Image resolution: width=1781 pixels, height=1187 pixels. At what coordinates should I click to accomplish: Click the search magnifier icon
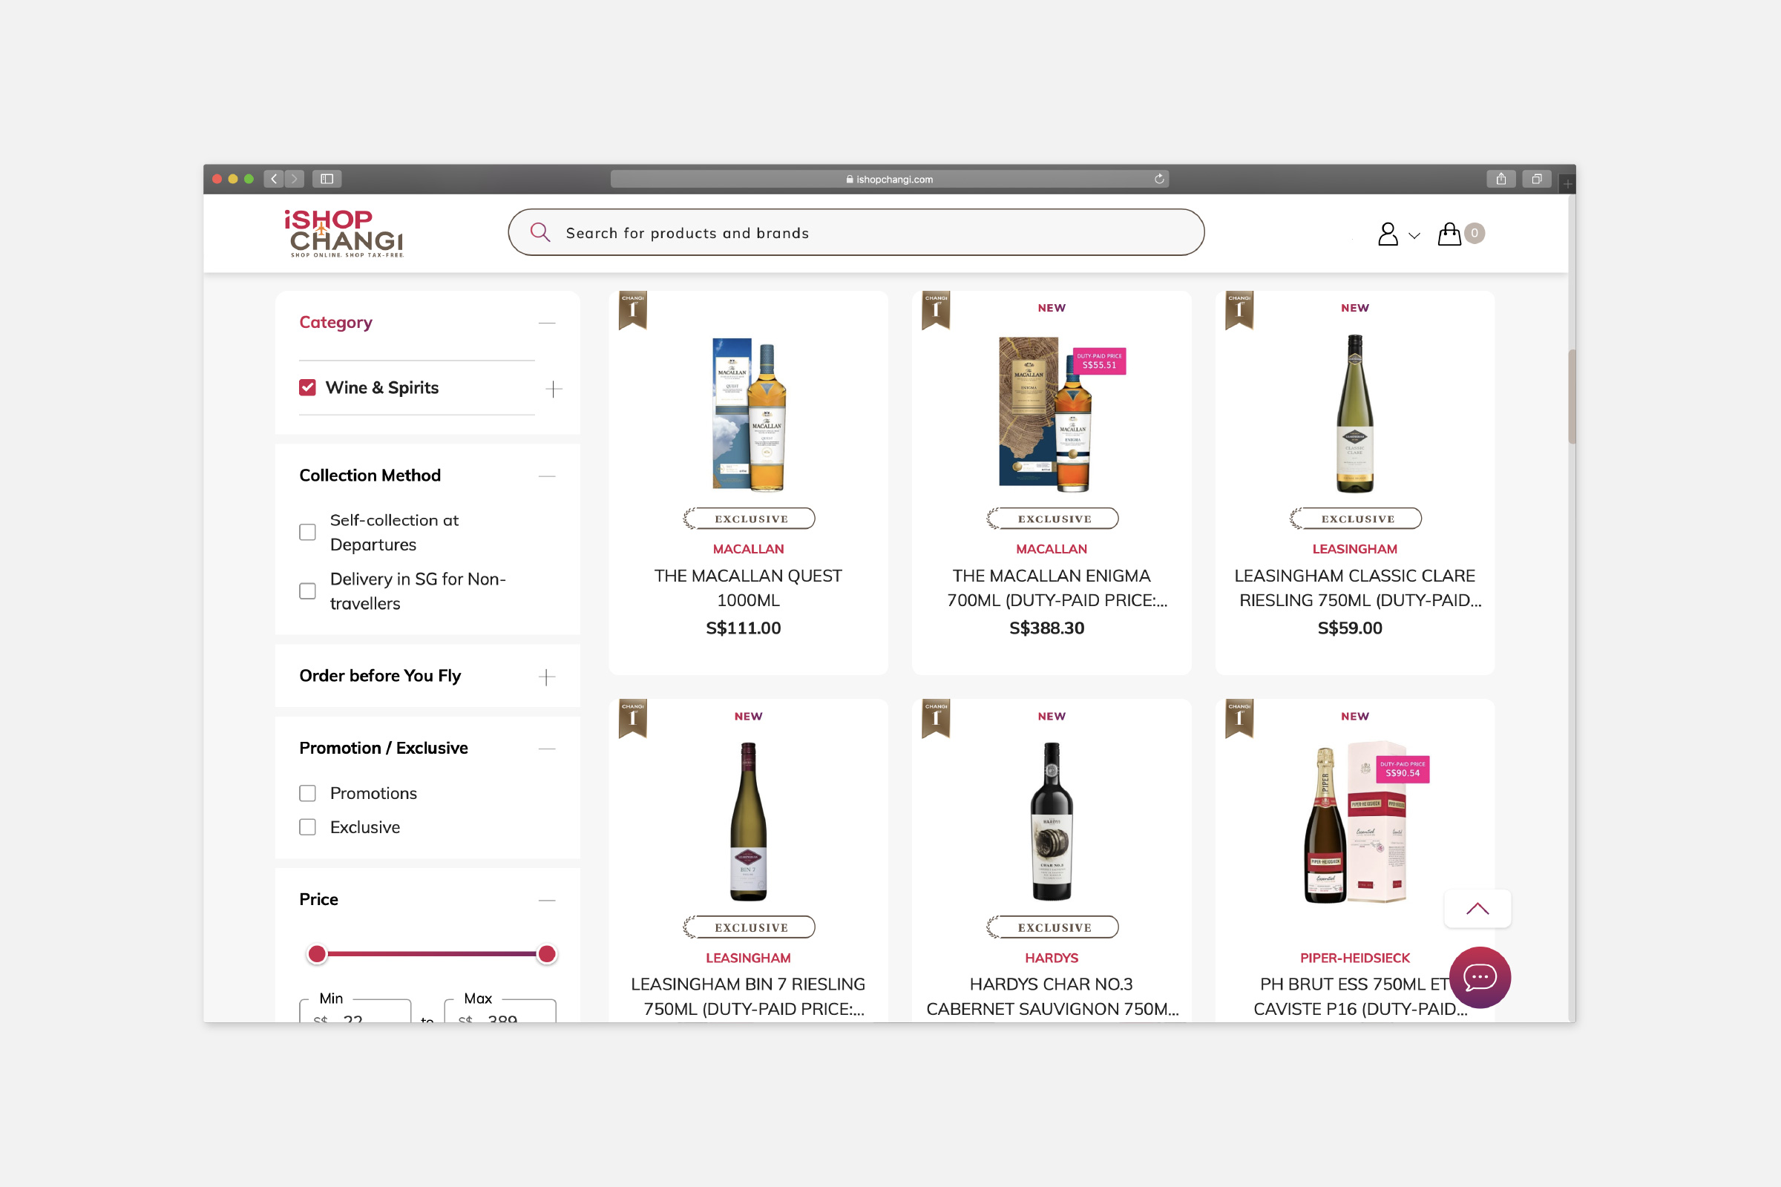click(540, 231)
